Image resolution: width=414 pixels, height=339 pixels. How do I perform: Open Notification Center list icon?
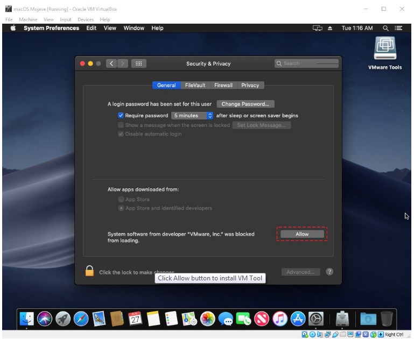point(398,28)
